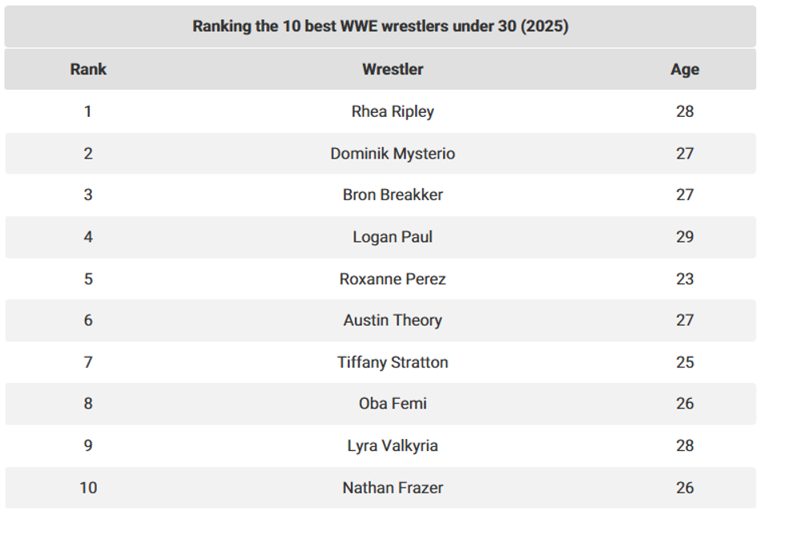Select the Wrestler column header
Viewport: 785px width, 551px height.
(392, 70)
